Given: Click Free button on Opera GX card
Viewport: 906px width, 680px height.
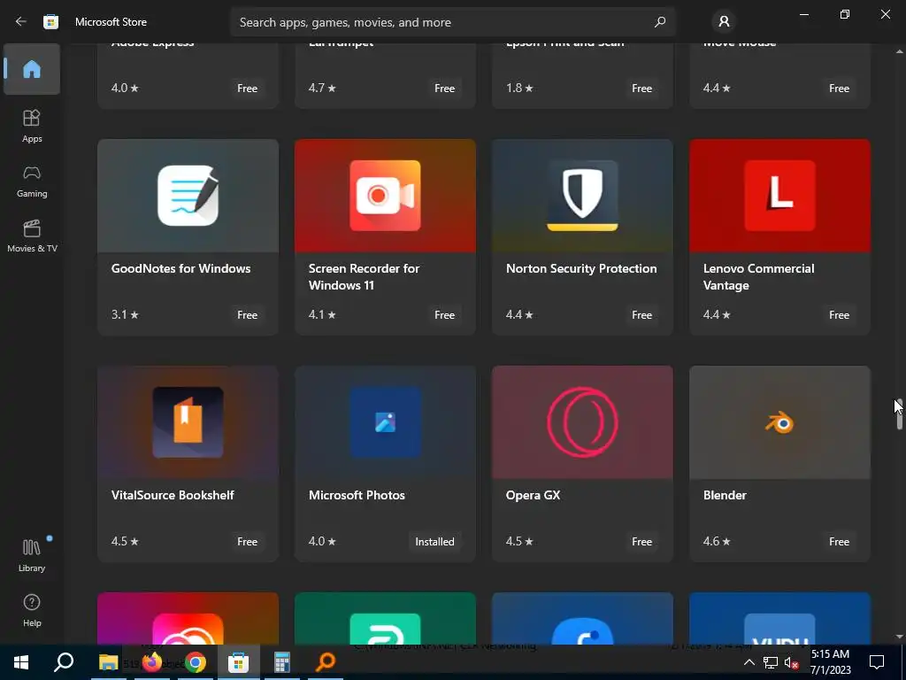Looking at the screenshot, I should [642, 541].
